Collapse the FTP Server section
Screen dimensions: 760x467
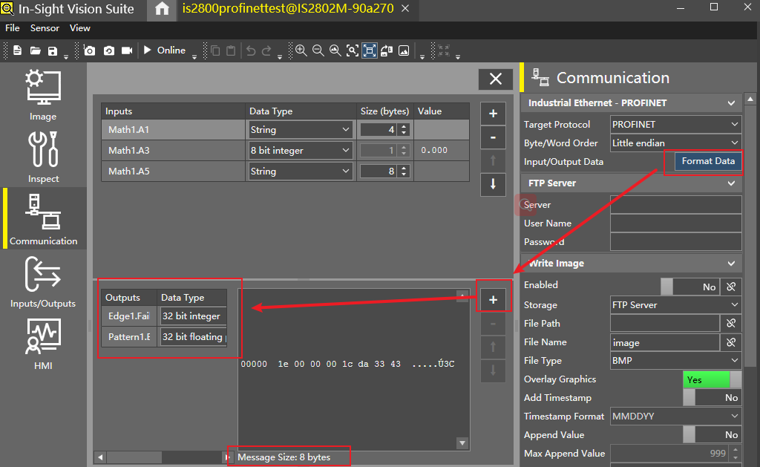[x=731, y=183]
